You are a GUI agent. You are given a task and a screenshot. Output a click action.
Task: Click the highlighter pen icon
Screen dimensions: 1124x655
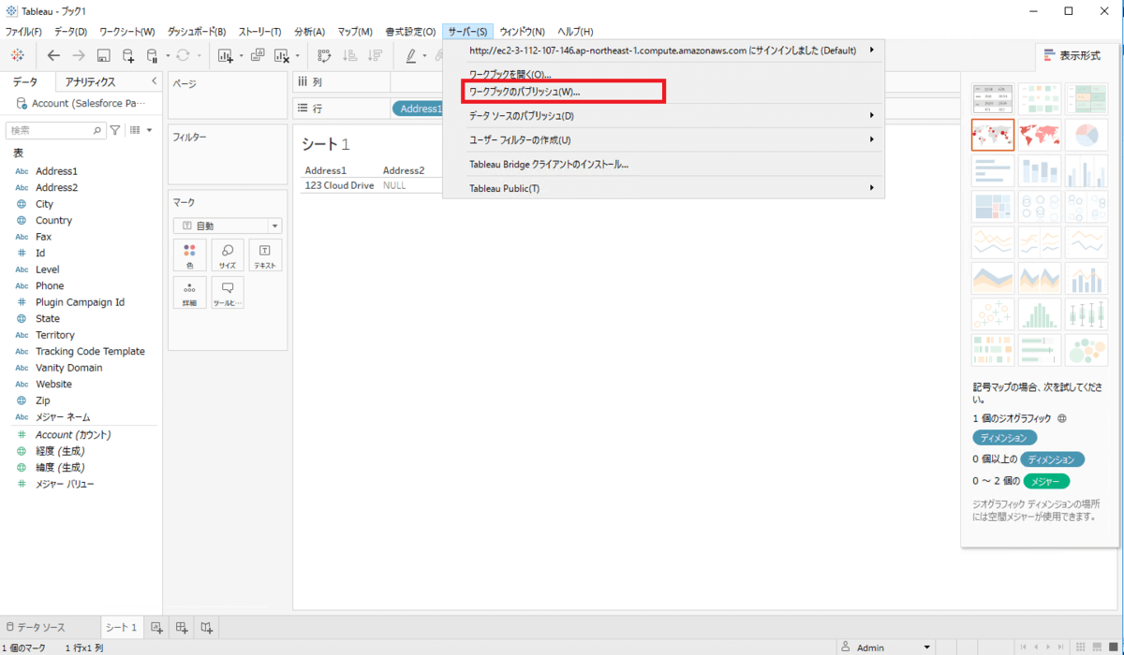click(410, 56)
